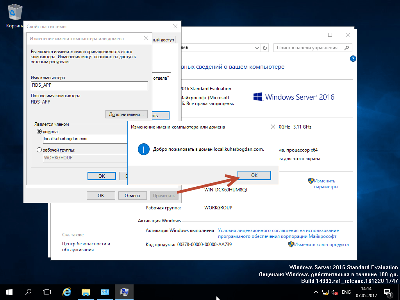Select the workgroup radio button

[39, 150]
